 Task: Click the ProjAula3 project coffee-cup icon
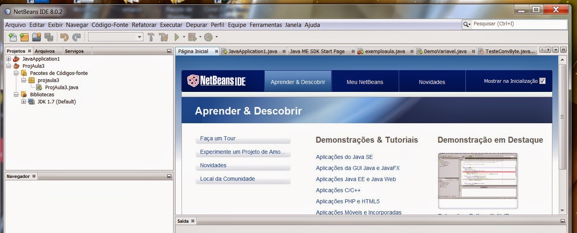pyautogui.click(x=16, y=66)
